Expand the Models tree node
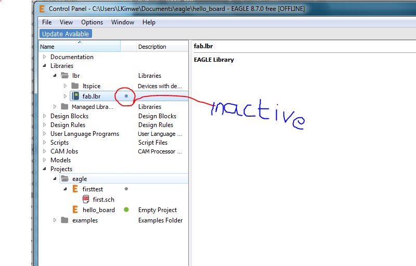This screenshot has width=416, height=266. [x=45, y=160]
